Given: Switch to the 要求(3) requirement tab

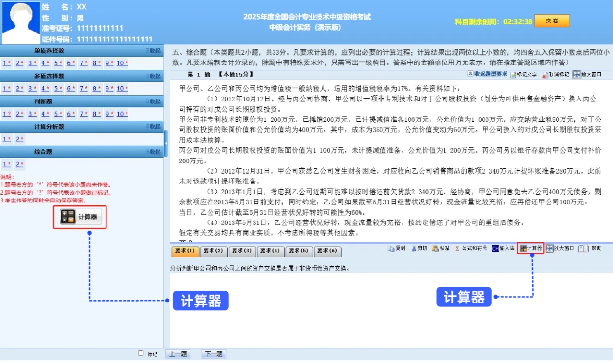Looking at the screenshot, I should pyautogui.click(x=243, y=251).
